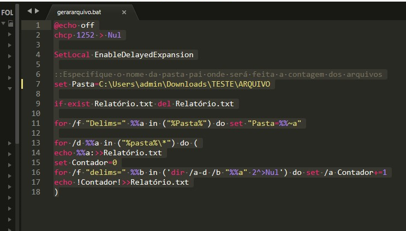This screenshot has width=406, height=231.
Task: Click 'Contador=0' in line 15
Action: [94, 162]
